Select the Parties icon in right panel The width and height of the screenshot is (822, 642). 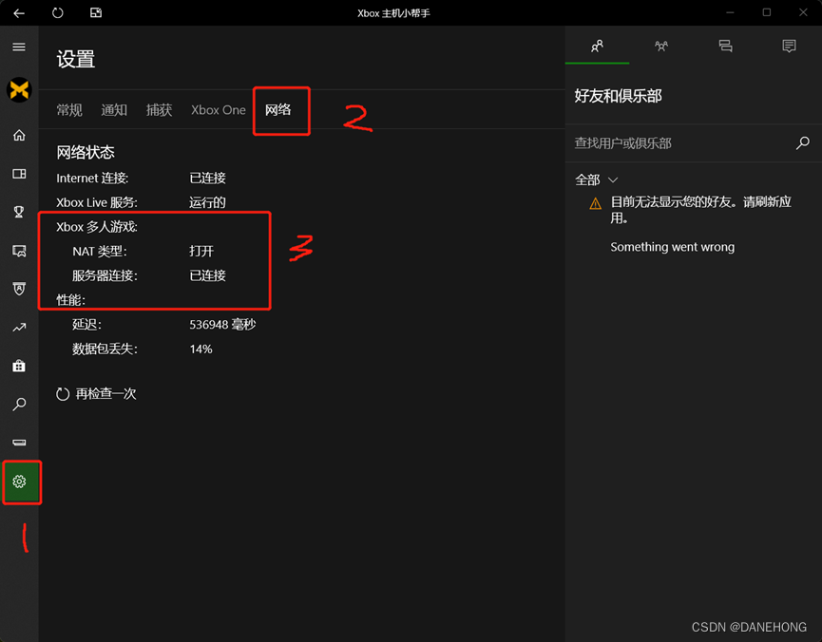(x=661, y=47)
